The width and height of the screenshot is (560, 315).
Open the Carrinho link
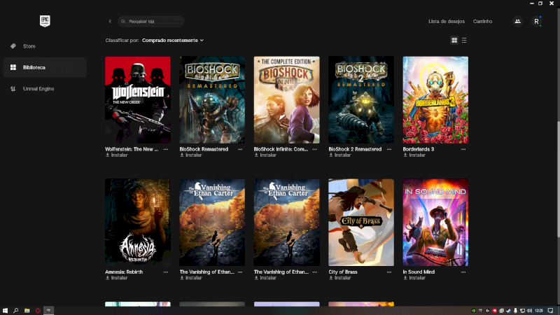[x=482, y=22]
